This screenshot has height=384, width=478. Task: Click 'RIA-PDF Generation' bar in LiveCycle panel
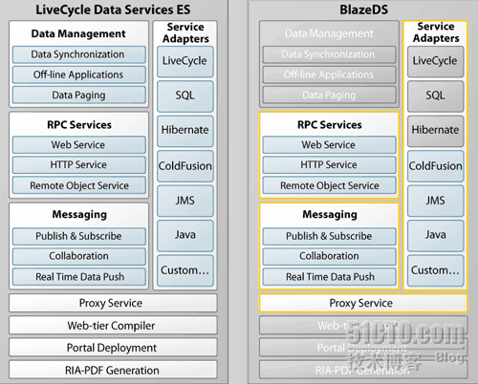click(x=113, y=370)
